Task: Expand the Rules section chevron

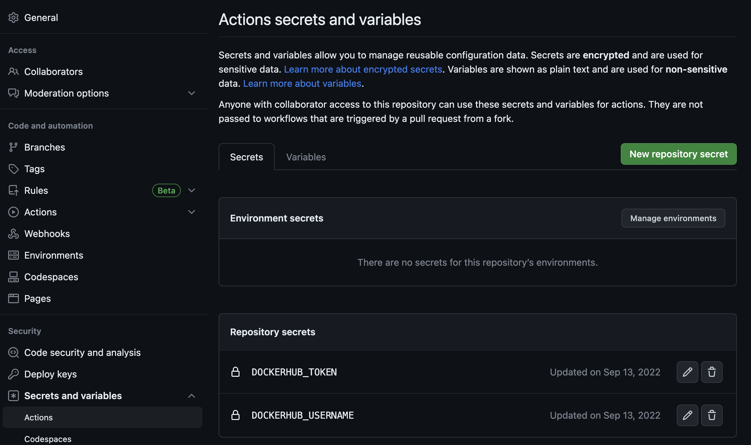Action: (x=192, y=190)
